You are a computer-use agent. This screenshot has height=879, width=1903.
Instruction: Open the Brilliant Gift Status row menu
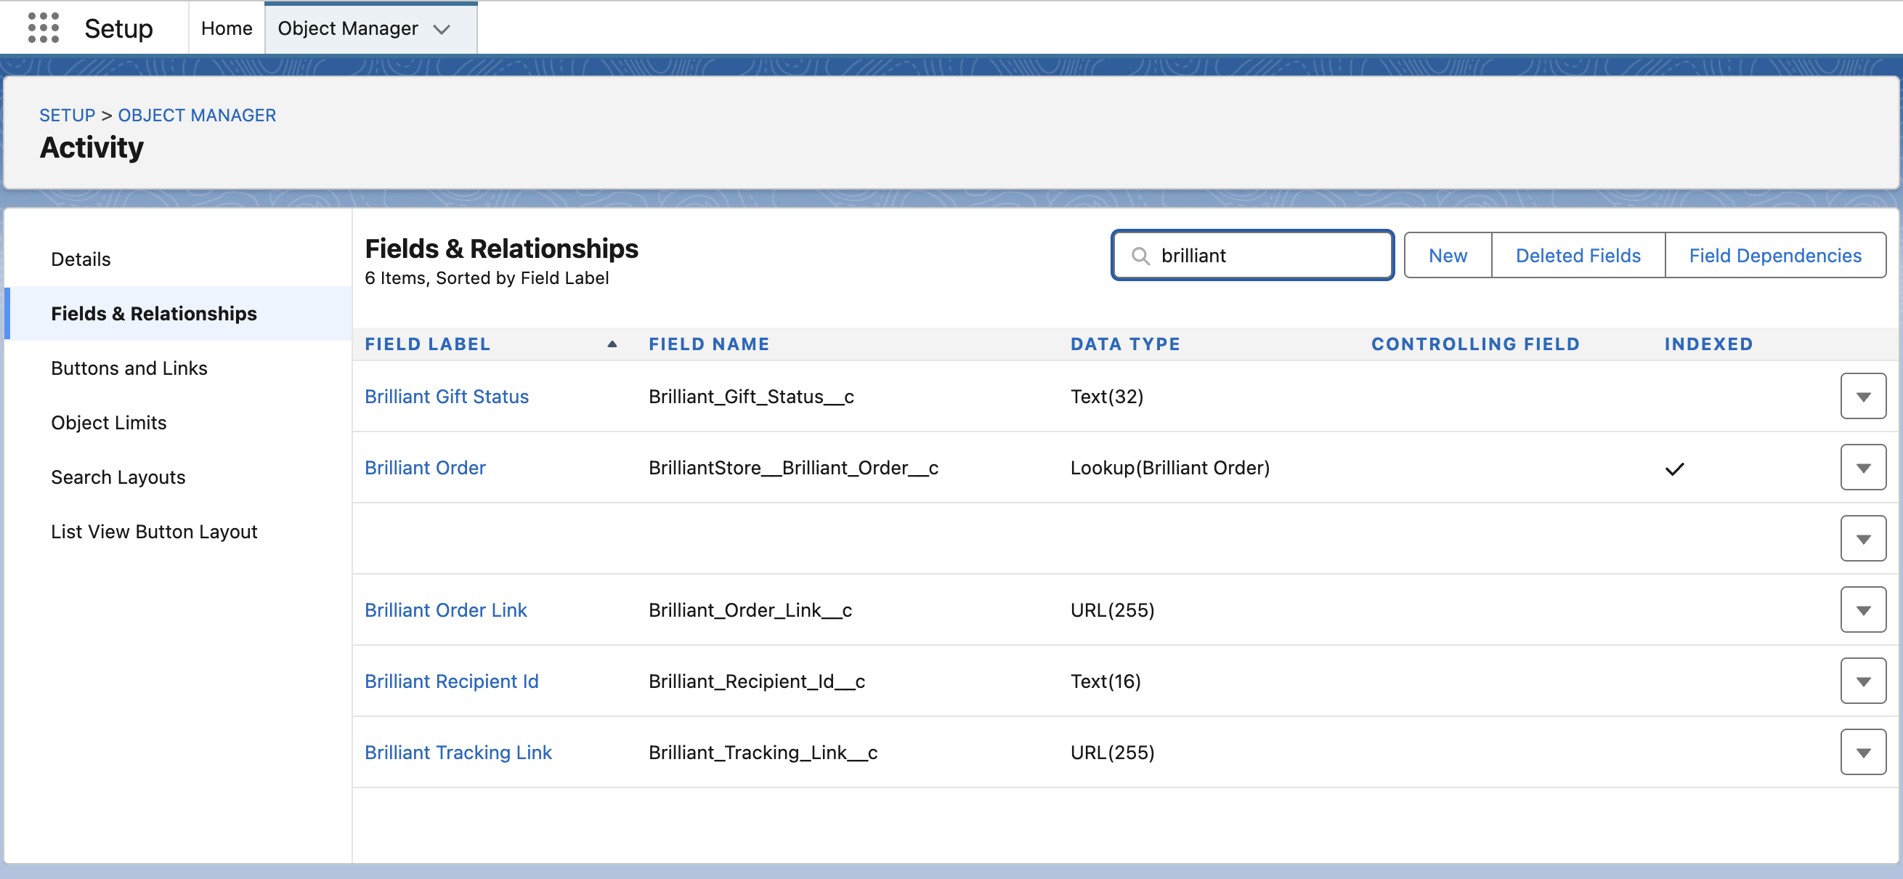[x=1862, y=397]
